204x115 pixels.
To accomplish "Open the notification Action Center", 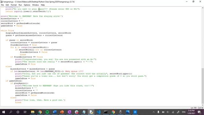I will (199, 112).
